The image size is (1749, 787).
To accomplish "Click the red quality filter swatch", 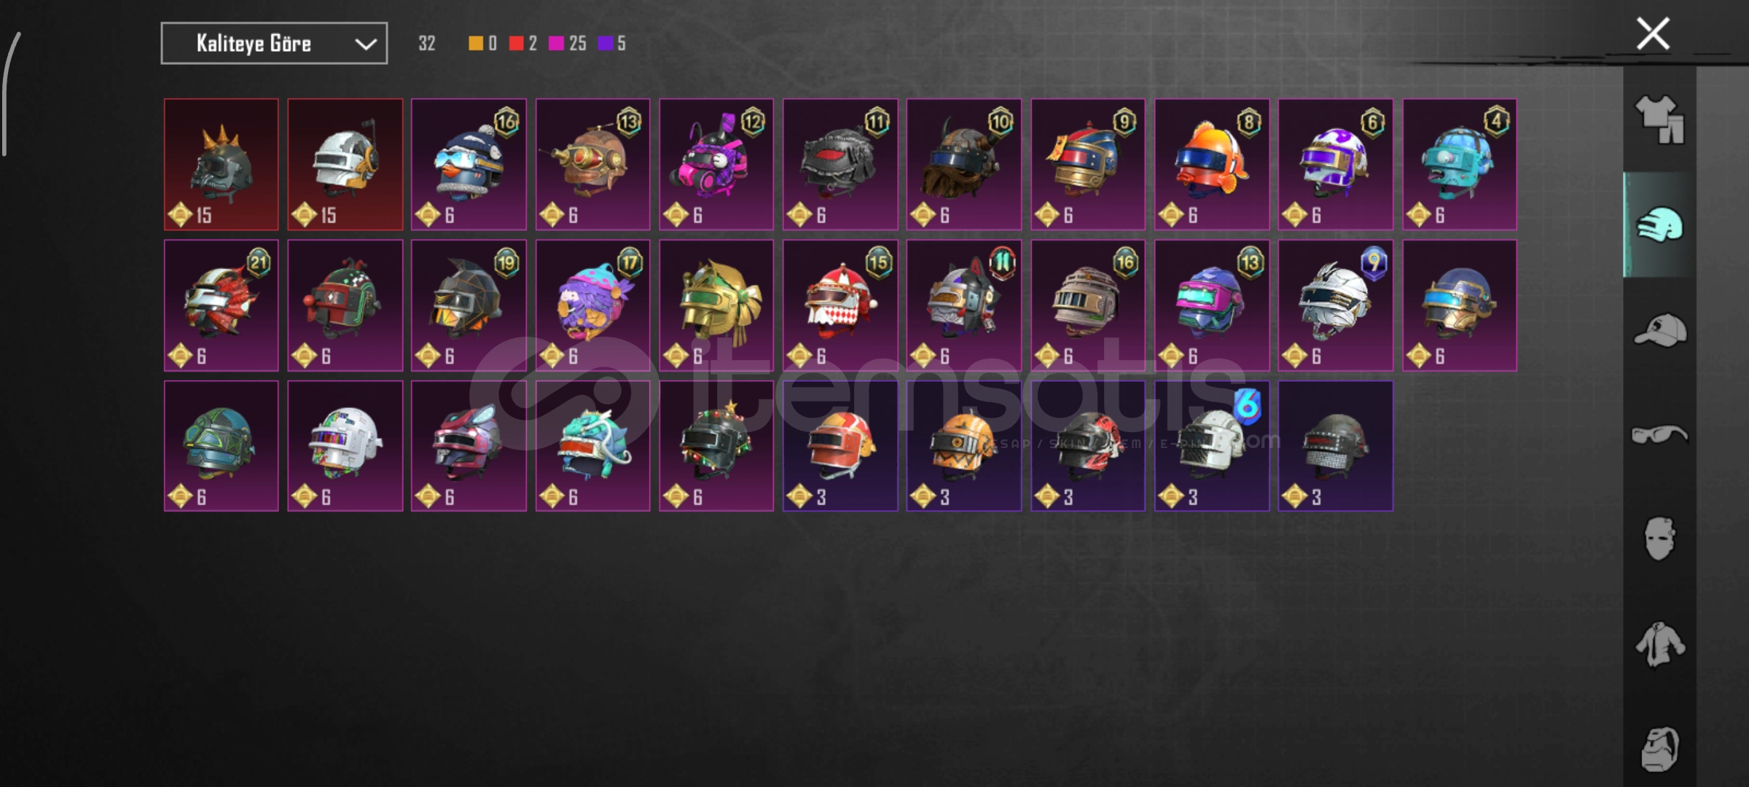I will point(516,44).
